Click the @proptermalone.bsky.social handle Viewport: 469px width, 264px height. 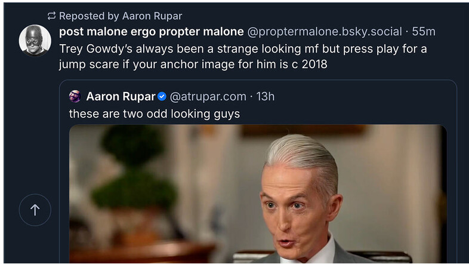(x=325, y=32)
